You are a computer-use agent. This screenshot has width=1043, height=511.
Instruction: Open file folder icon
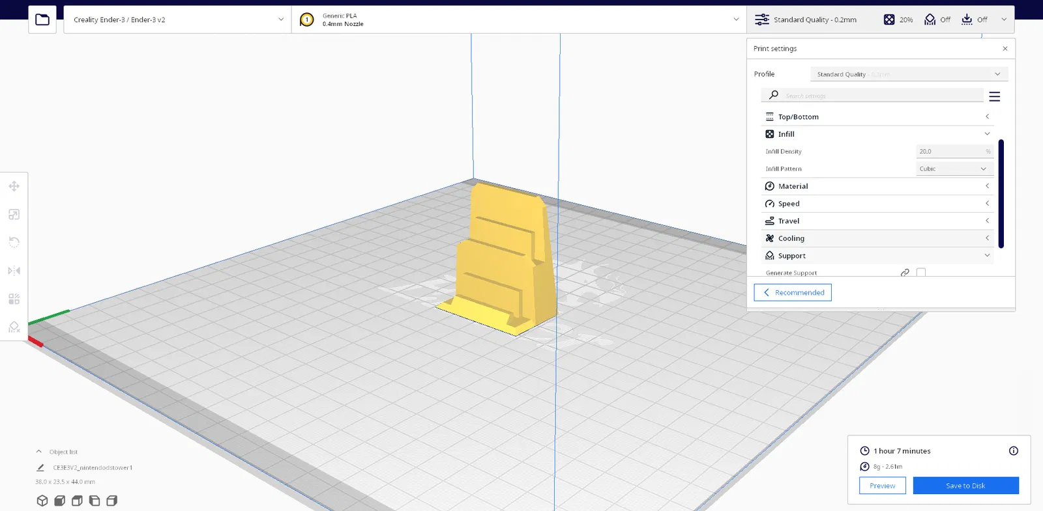coord(42,20)
